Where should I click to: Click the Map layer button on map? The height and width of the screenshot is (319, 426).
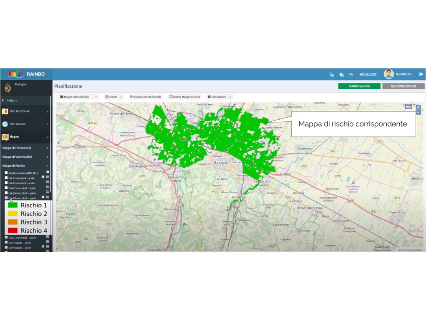pyautogui.click(x=408, y=107)
